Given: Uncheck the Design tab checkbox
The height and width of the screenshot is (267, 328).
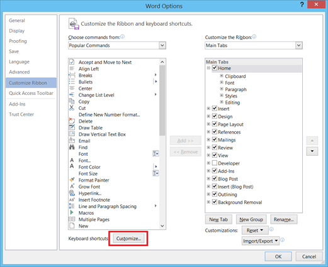Looking at the screenshot, I should [x=215, y=116].
